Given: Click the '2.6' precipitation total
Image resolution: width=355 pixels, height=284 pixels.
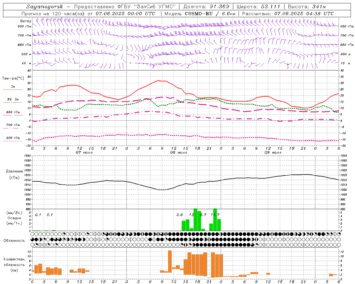Looking at the screenshot, I should click(180, 215).
